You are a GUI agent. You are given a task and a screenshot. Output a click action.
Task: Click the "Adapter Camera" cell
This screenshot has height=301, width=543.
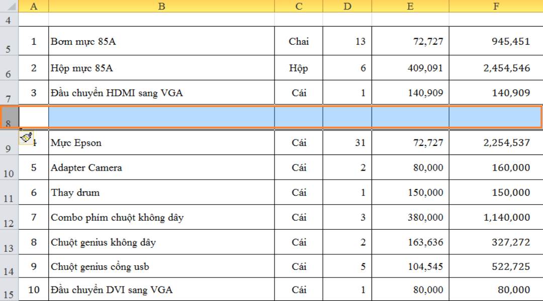tap(161, 167)
